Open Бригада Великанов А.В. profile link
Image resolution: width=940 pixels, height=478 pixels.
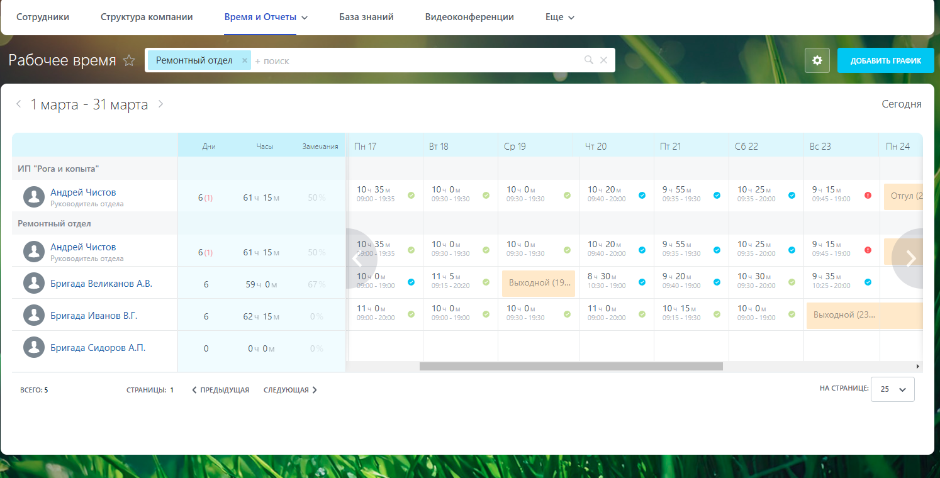tap(101, 284)
